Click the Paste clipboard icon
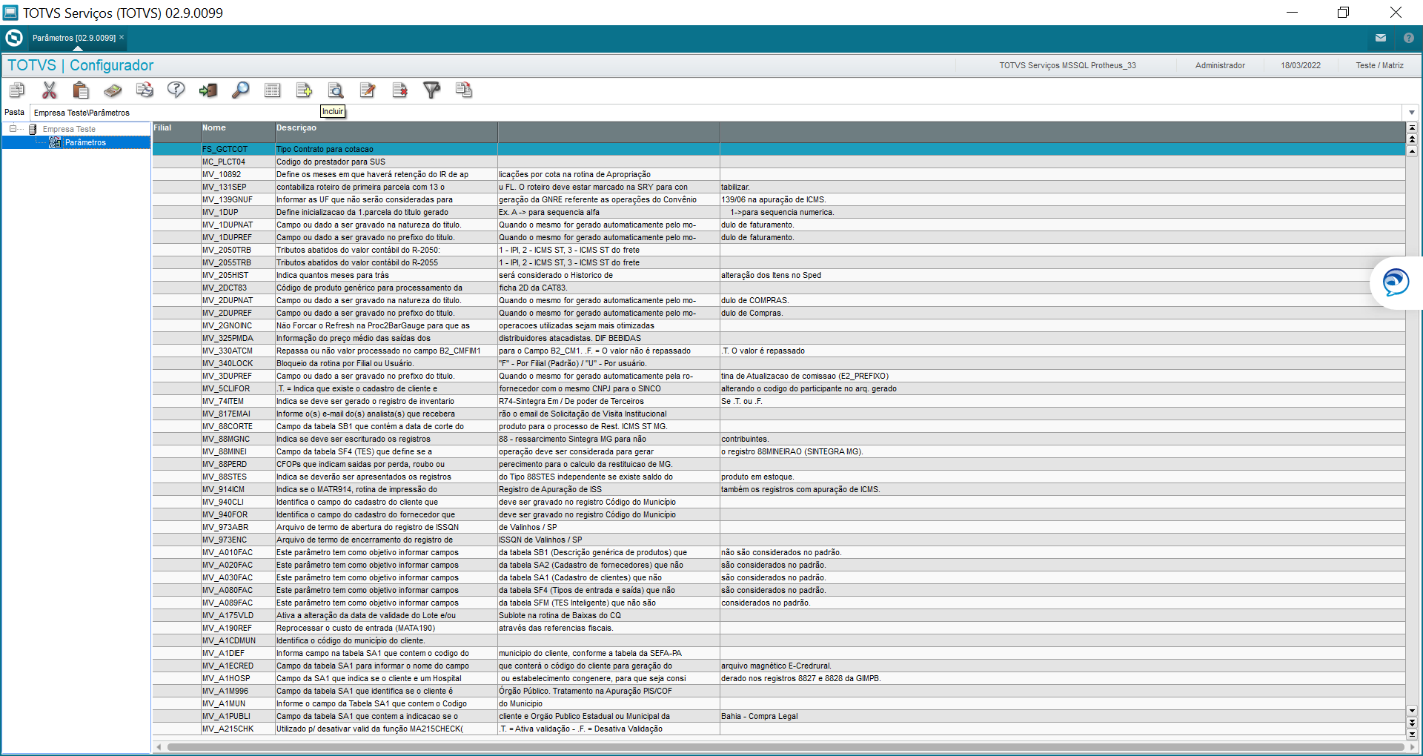 tap(81, 90)
